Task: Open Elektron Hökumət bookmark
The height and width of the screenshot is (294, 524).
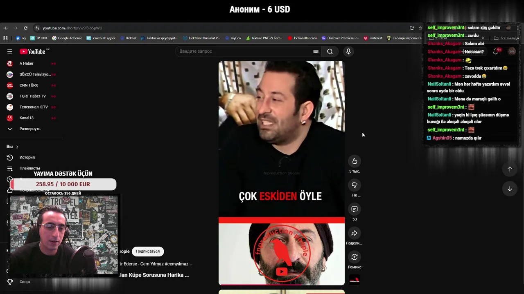Action: (201, 38)
